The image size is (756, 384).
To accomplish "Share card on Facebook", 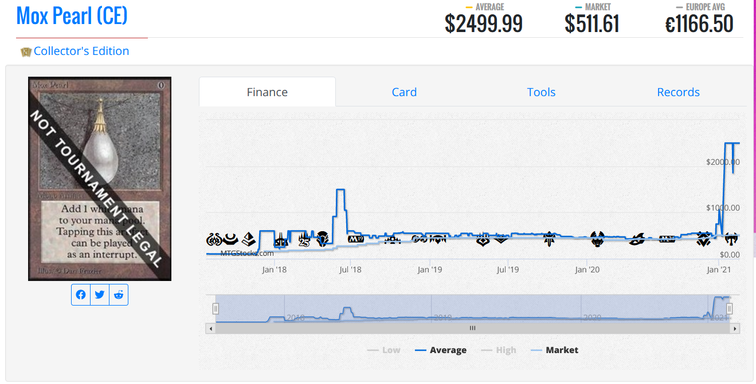I will click(81, 295).
